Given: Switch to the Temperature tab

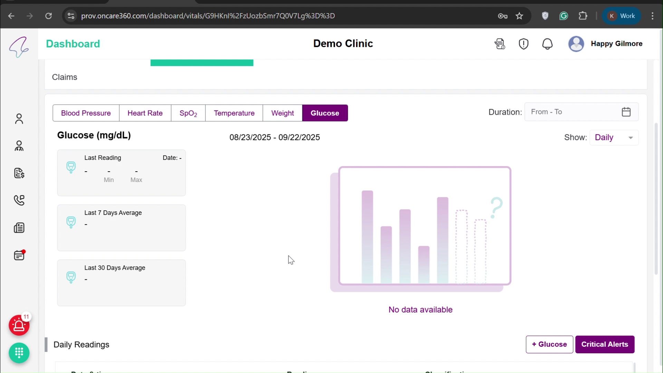Looking at the screenshot, I should click(234, 113).
